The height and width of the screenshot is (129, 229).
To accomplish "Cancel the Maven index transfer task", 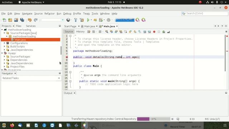I will point(172,119).
